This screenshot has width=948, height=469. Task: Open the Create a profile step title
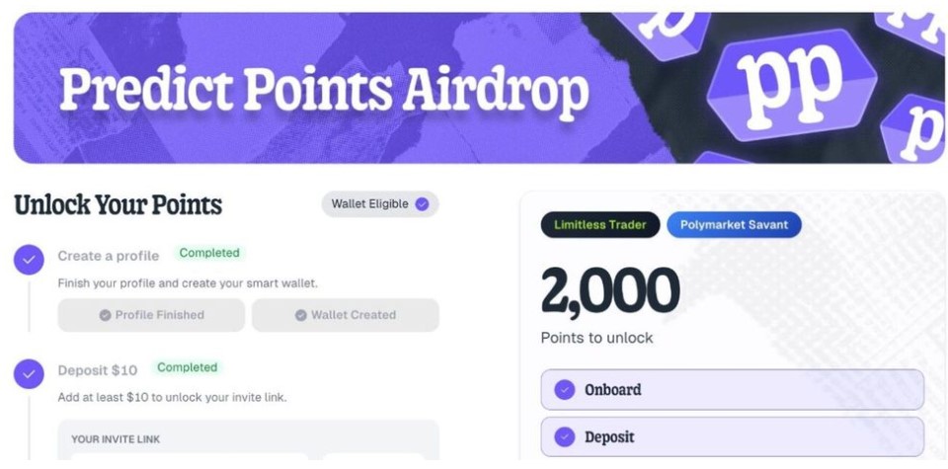(109, 256)
